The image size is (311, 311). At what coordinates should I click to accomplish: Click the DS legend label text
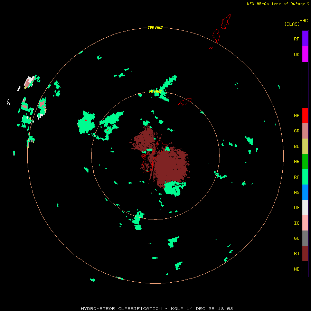pos(296,208)
